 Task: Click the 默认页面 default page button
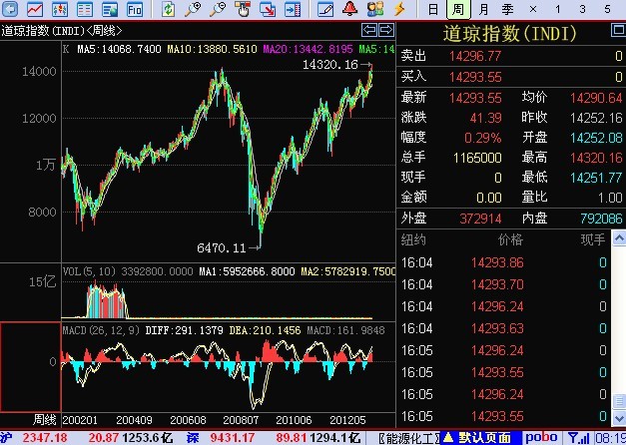point(483,437)
